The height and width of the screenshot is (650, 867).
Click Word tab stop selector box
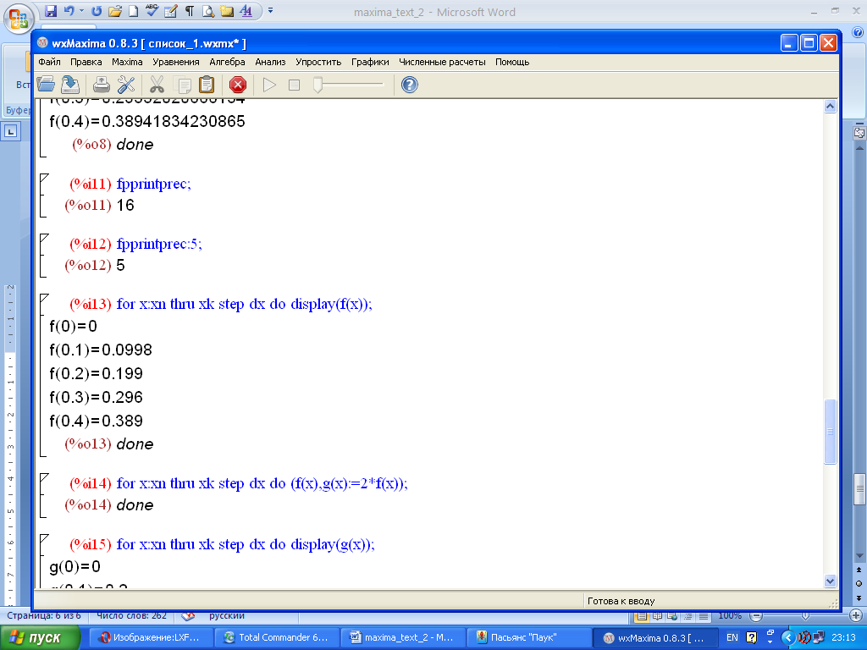10,131
